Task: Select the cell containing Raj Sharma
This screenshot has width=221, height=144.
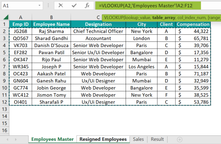Action: click(51, 31)
